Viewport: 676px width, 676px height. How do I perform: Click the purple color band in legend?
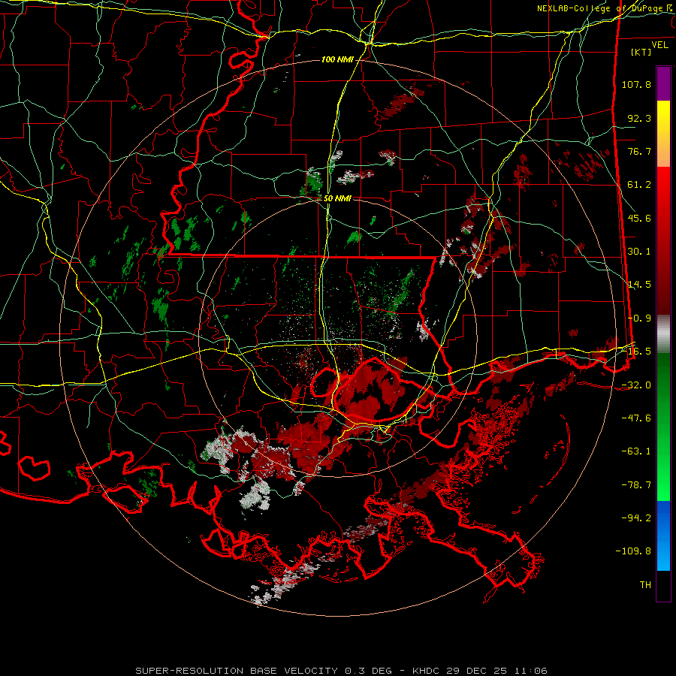click(x=663, y=83)
